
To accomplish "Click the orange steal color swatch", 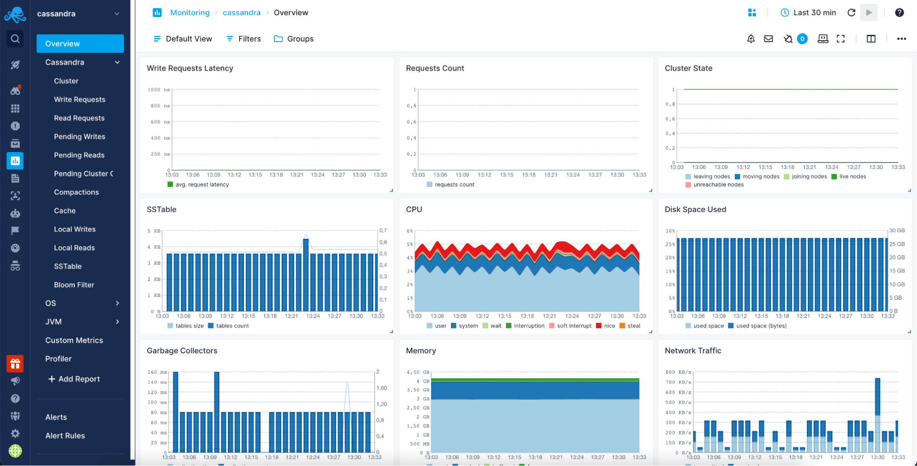I will pyautogui.click(x=622, y=326).
